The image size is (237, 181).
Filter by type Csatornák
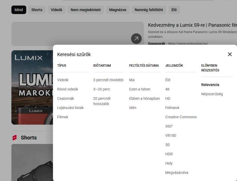coord(65,99)
